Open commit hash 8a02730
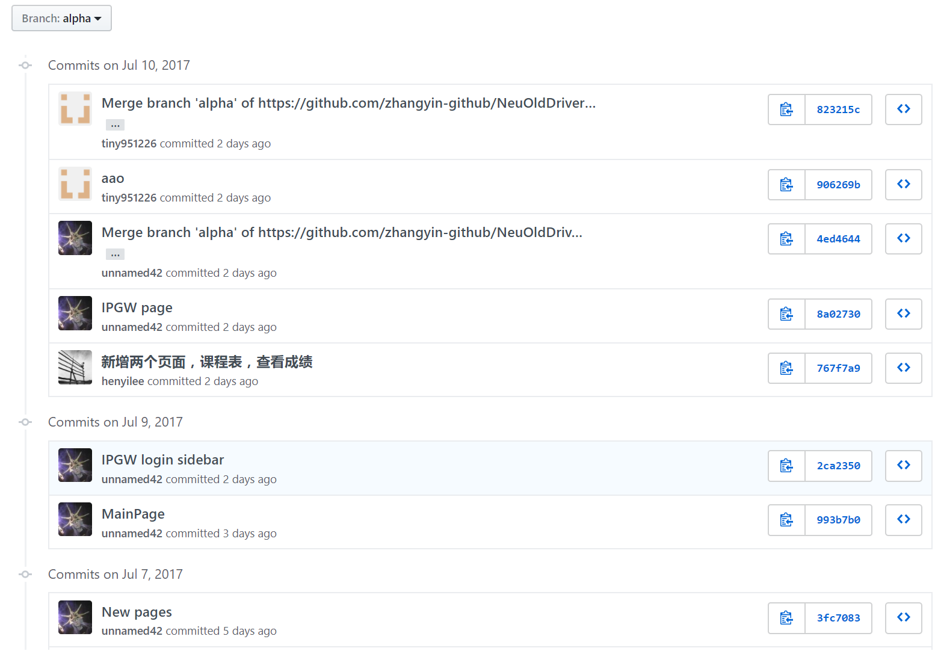Viewport: 935px width, 654px height. point(838,314)
